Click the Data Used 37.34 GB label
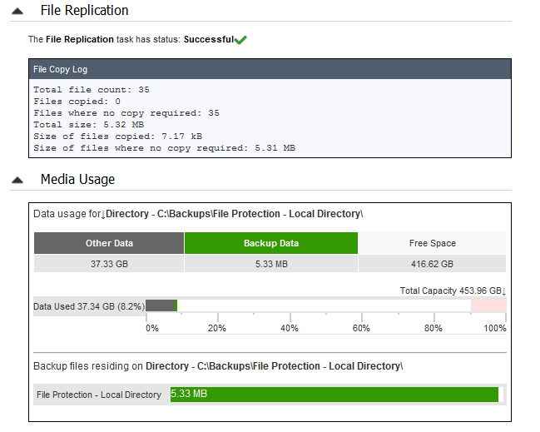 coord(89,306)
